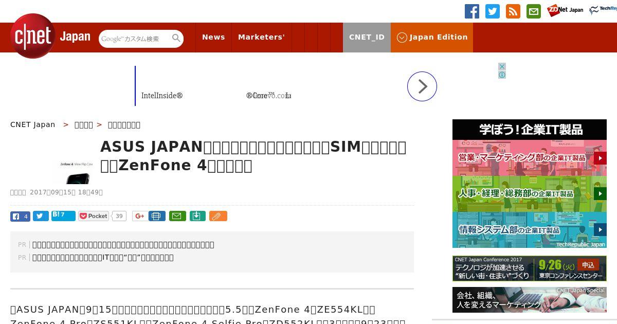This screenshot has height=324, width=617.
Task: Go to CNET Japan breadcrumb link
Action: pyautogui.click(x=33, y=124)
